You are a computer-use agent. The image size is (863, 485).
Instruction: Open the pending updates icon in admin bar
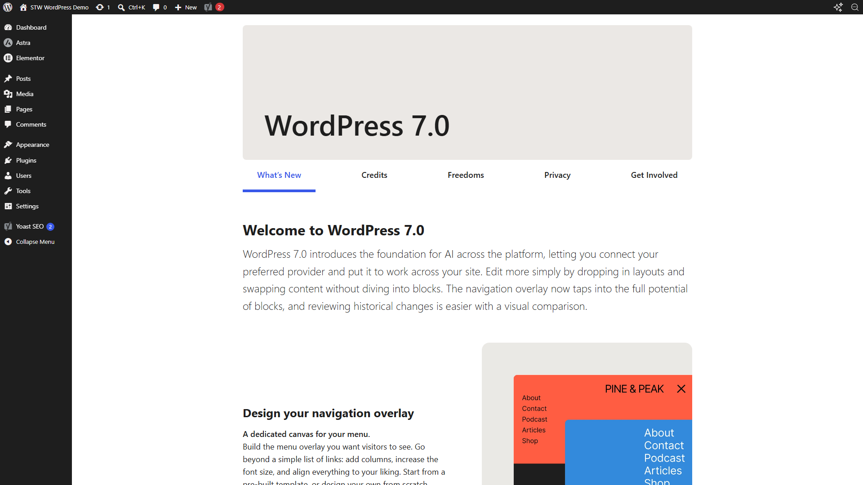coord(103,7)
